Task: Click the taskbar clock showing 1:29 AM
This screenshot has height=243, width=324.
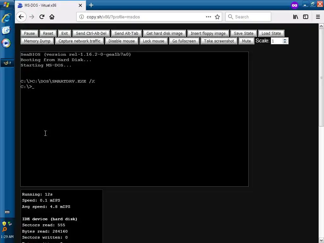Action: [x=7, y=237]
